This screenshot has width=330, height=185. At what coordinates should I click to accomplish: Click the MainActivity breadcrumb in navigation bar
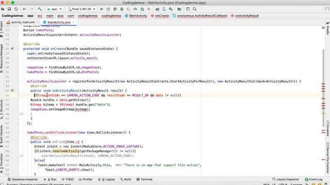point(136,16)
